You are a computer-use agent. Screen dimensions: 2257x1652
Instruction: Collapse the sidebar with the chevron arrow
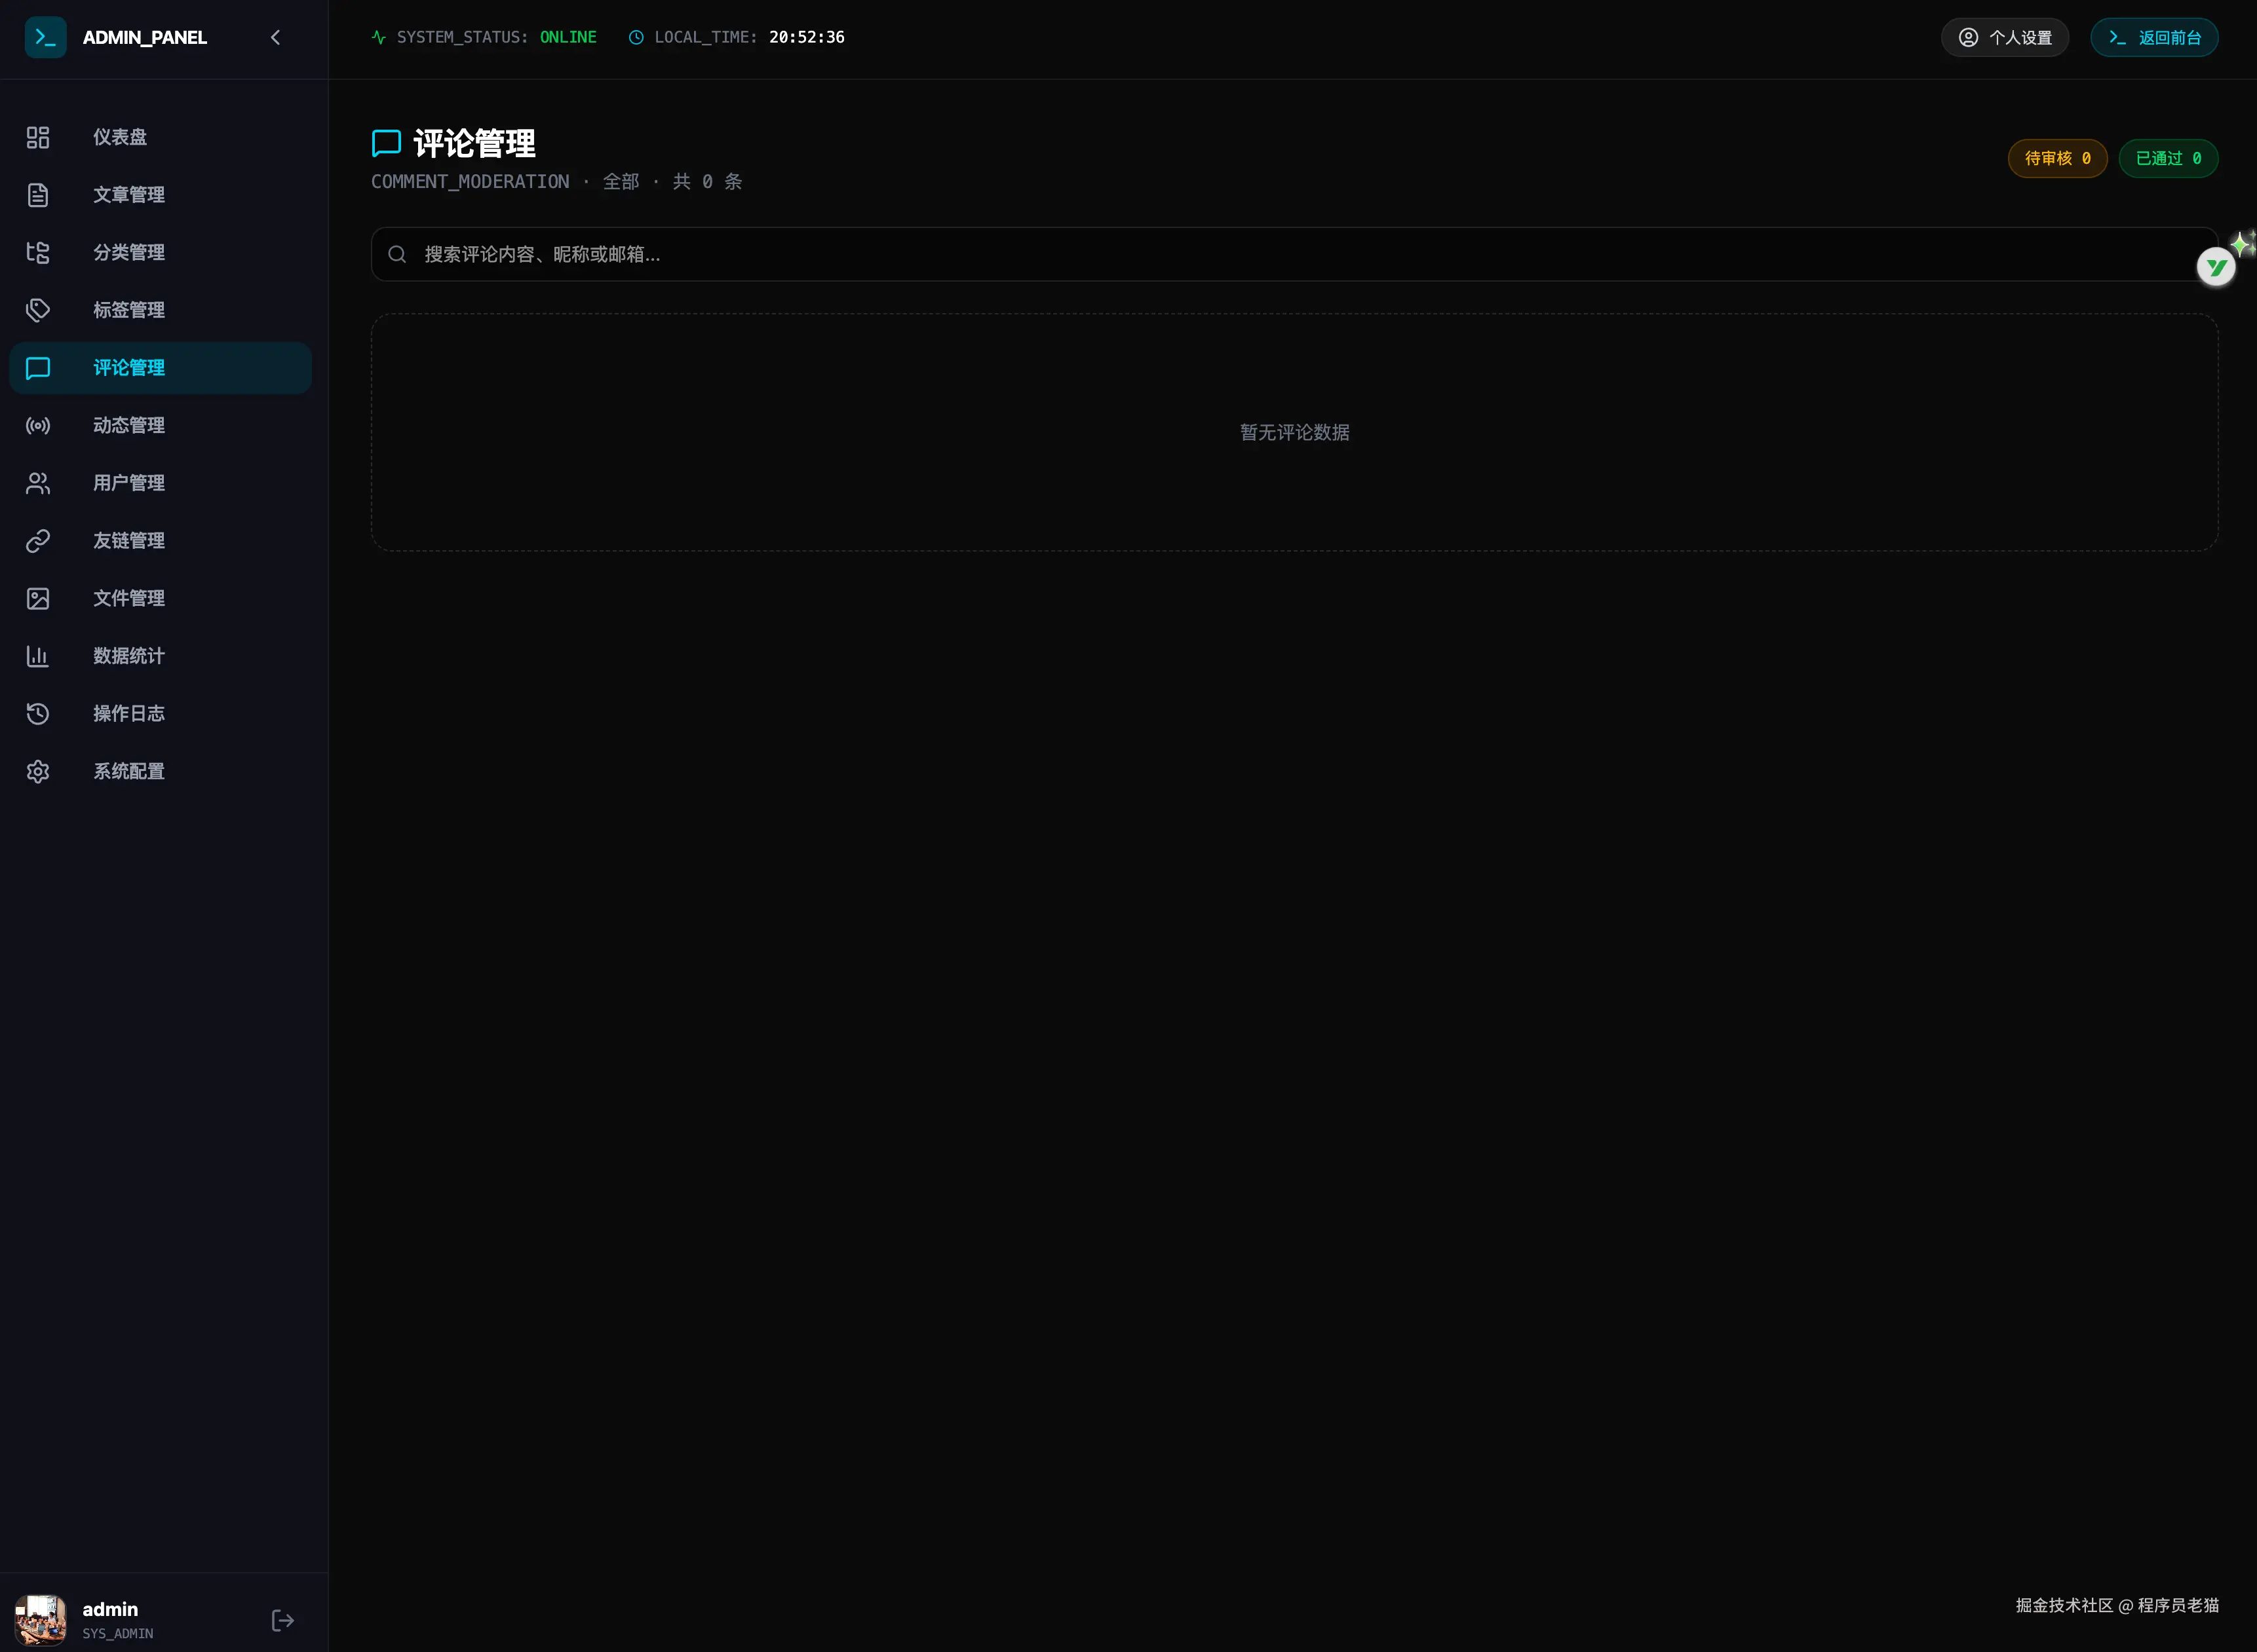pos(275,37)
